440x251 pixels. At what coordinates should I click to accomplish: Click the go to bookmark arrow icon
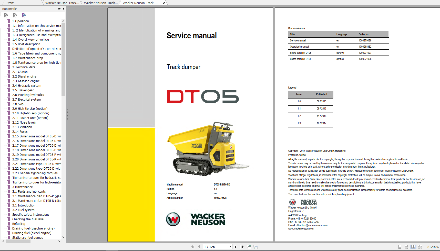(24, 15)
